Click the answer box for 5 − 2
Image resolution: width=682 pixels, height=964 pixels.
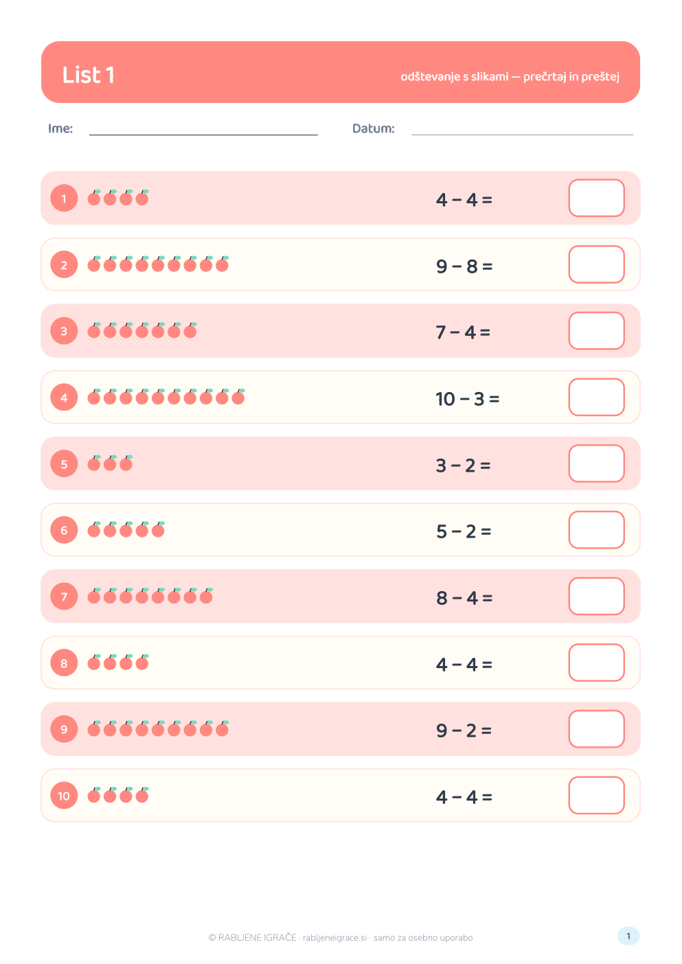tap(597, 530)
